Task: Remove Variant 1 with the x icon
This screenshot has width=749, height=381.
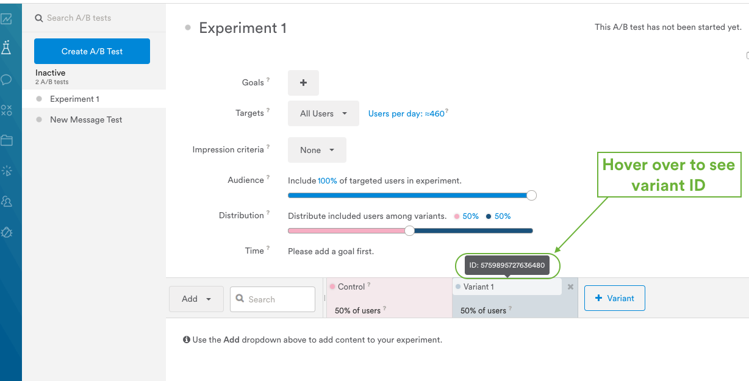Action: click(x=570, y=287)
